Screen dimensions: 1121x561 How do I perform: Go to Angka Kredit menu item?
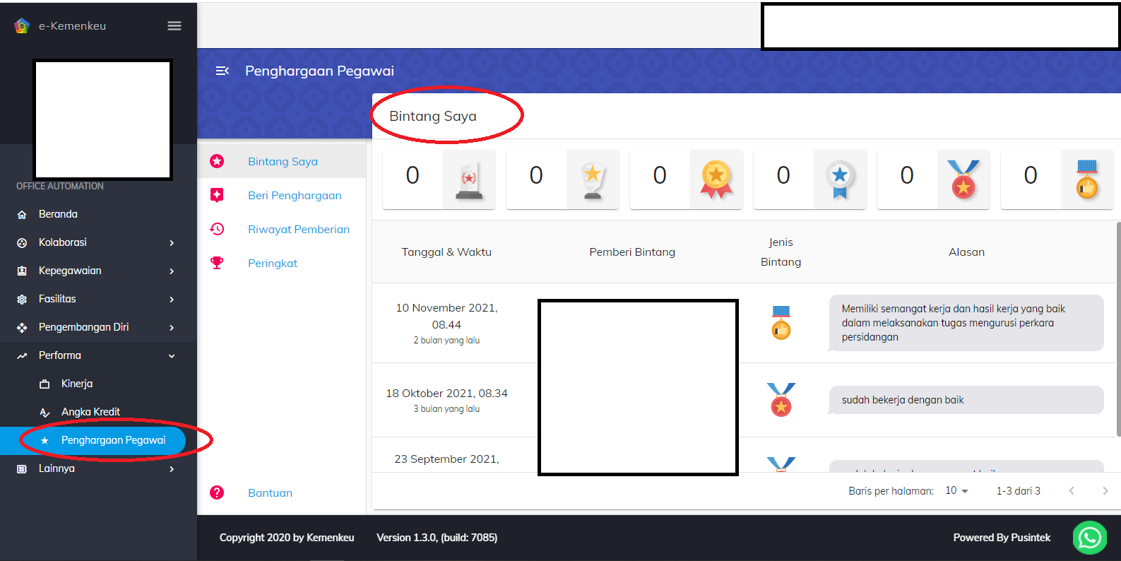90,412
